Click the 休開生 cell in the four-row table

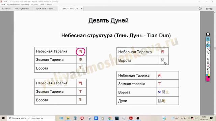pos(167,92)
